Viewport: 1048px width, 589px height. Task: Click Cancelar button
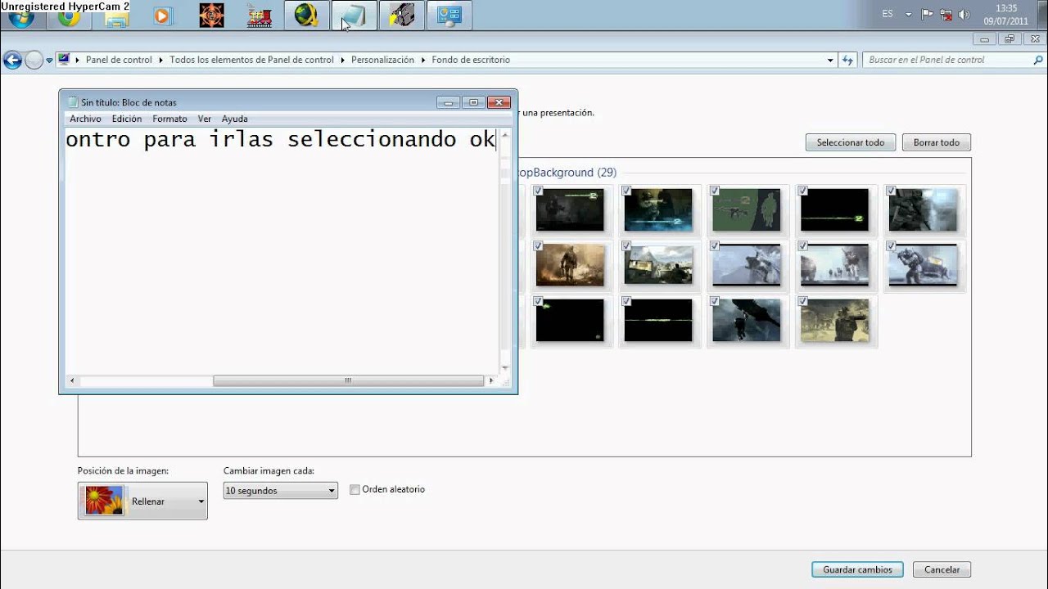[x=942, y=569]
